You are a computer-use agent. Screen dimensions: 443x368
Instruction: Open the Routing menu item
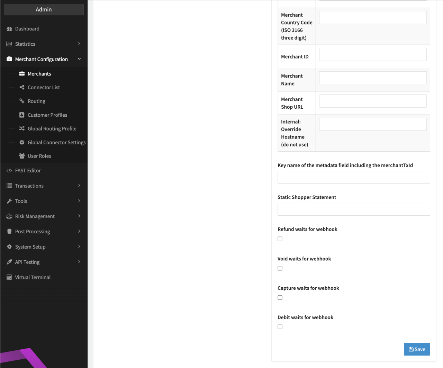(36, 101)
